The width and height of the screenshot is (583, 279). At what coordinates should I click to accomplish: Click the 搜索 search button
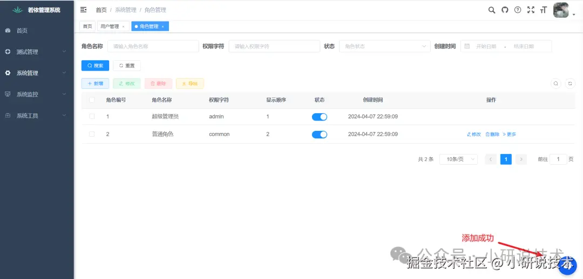coord(95,66)
